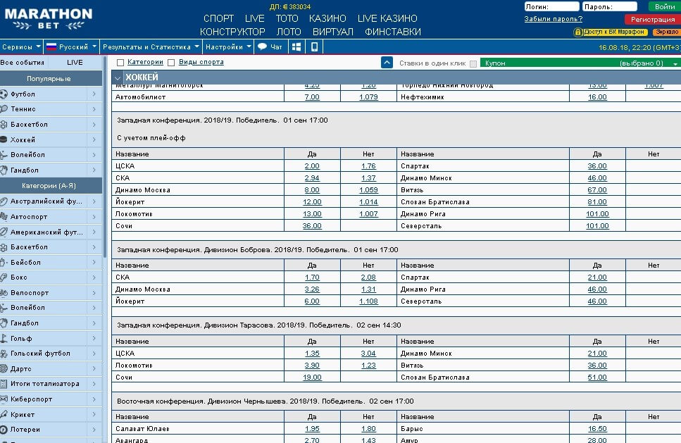Toggle the Категории checkbox
Screen dimensions: 681x443
pos(120,63)
